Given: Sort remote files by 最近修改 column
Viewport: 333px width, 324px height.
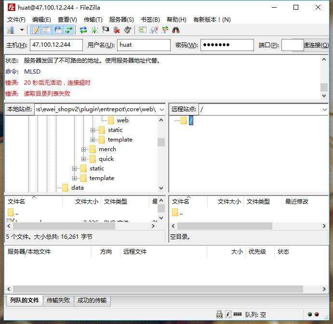Looking at the screenshot, I should (305, 202).
